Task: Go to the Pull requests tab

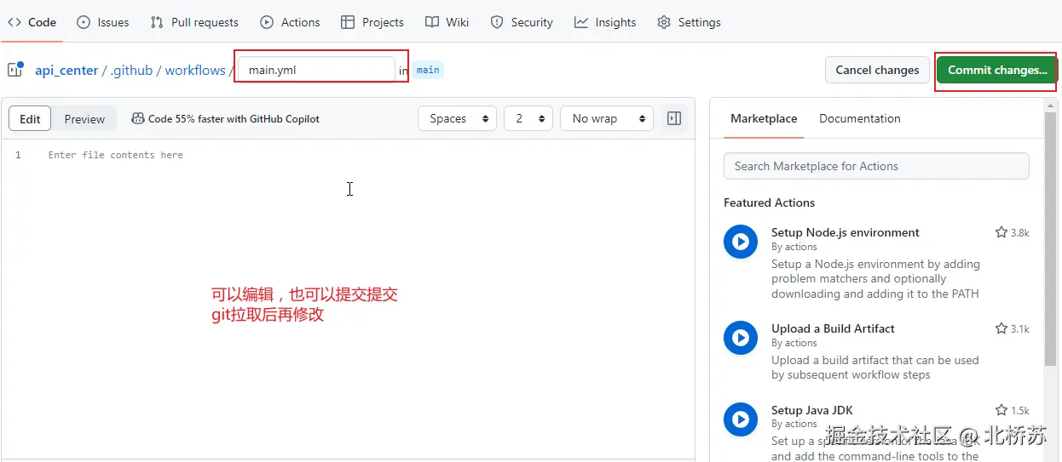Action: (194, 22)
